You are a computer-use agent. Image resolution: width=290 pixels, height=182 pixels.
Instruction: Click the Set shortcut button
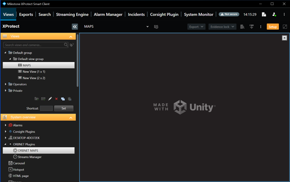tap(64, 108)
